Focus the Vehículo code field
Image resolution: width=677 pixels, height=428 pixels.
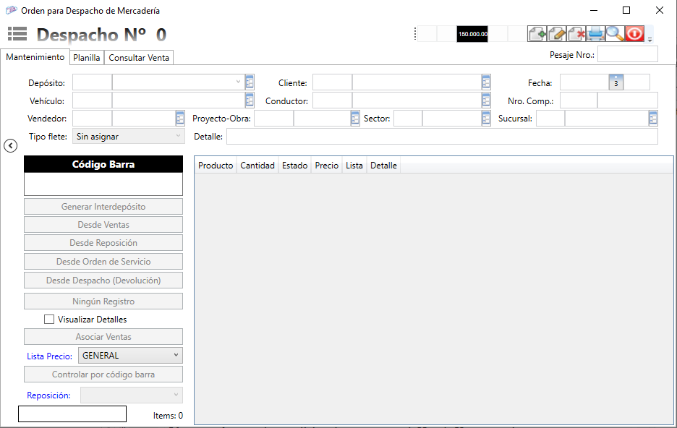tap(92, 100)
